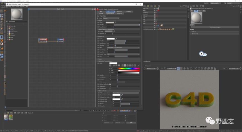This screenshot has width=242, height=132.
Task: Expand the Materials node category
Action: pos(8,26)
